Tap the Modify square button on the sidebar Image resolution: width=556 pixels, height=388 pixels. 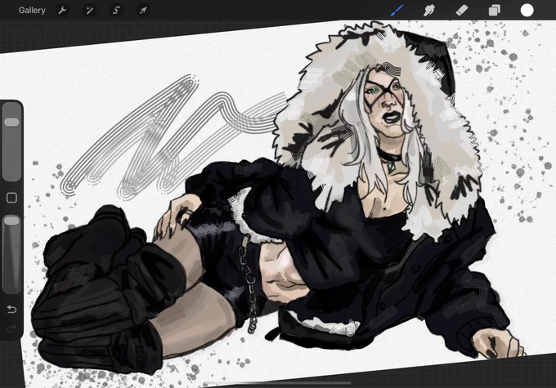pos(11,198)
